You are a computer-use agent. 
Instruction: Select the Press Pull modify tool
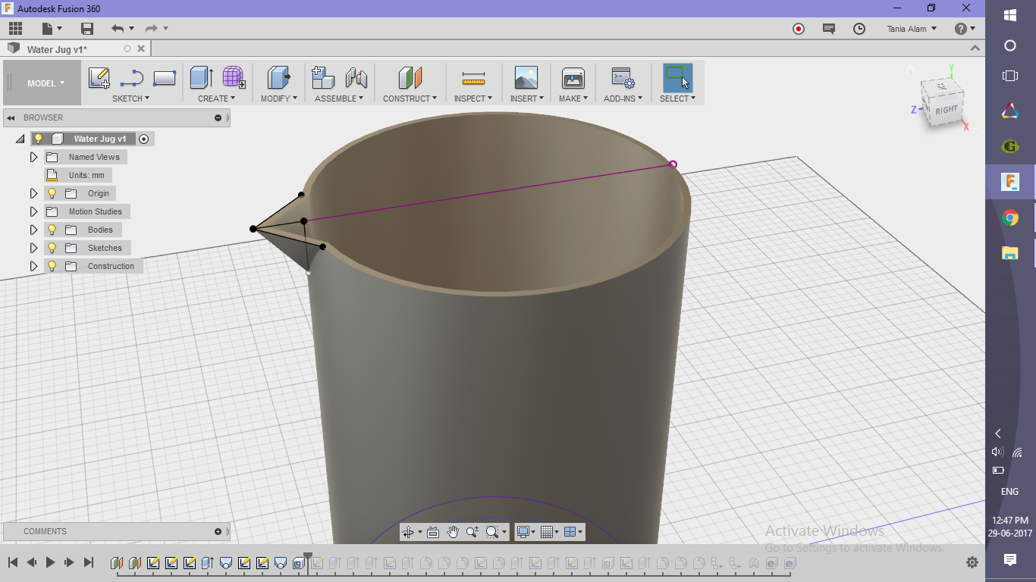pyautogui.click(x=278, y=78)
